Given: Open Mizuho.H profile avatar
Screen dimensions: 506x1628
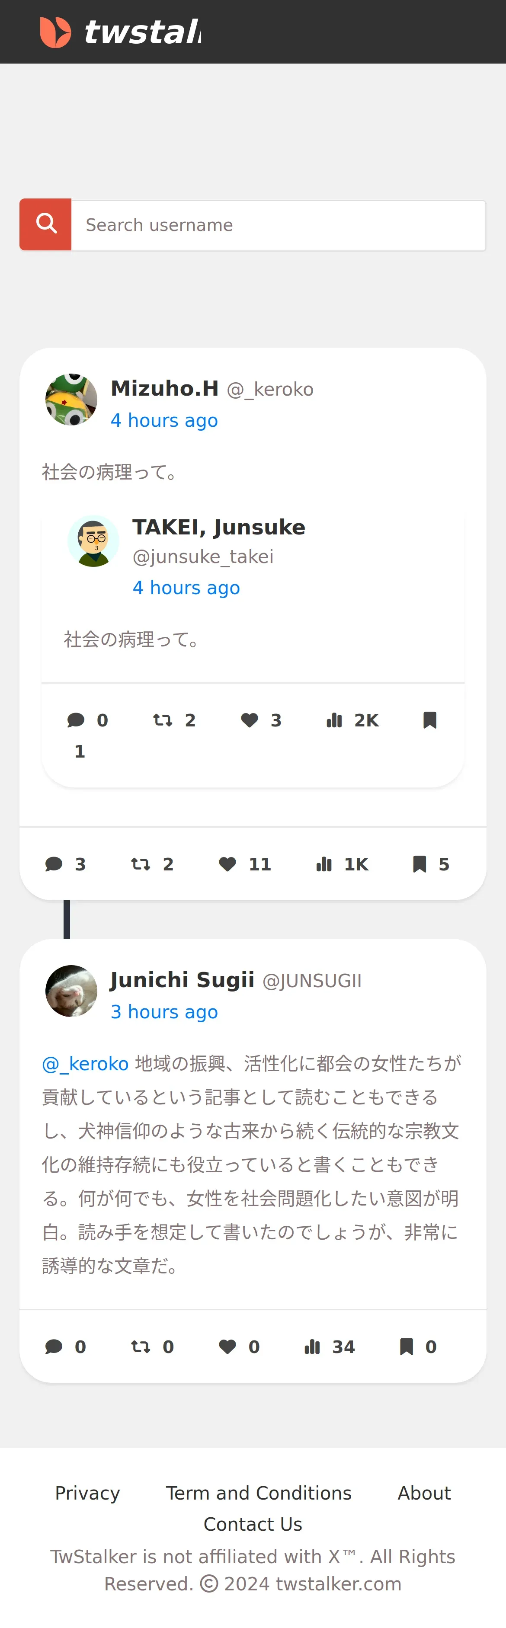Looking at the screenshot, I should click(71, 399).
